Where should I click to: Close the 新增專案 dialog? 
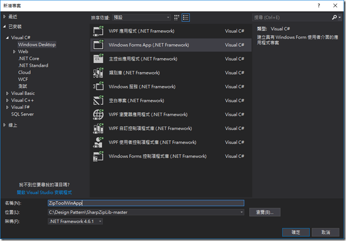(335, 6)
